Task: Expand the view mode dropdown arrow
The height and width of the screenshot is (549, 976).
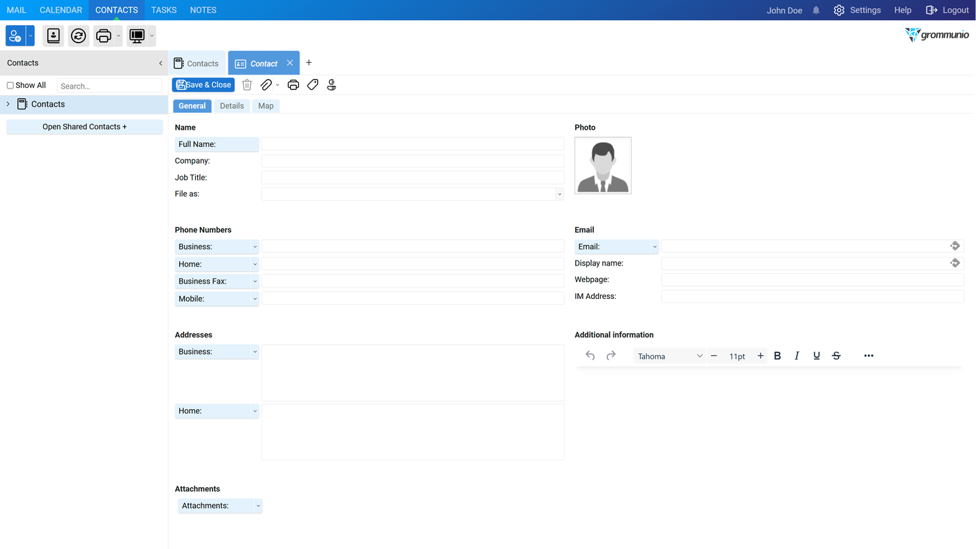Action: [152, 36]
